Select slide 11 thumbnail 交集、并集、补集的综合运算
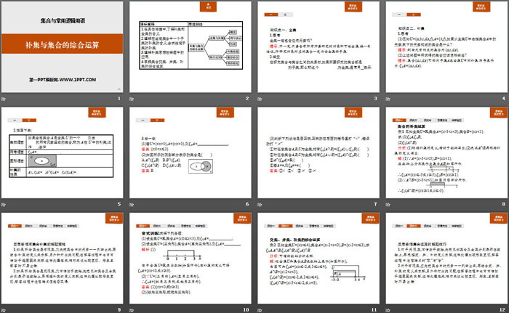The height and width of the screenshot is (313, 509). 318,259
